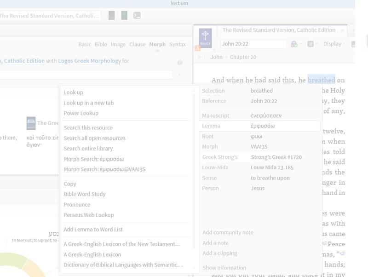Screen dimensions: 368x277
Task: Click Add community note
Action: click(x=228, y=232)
